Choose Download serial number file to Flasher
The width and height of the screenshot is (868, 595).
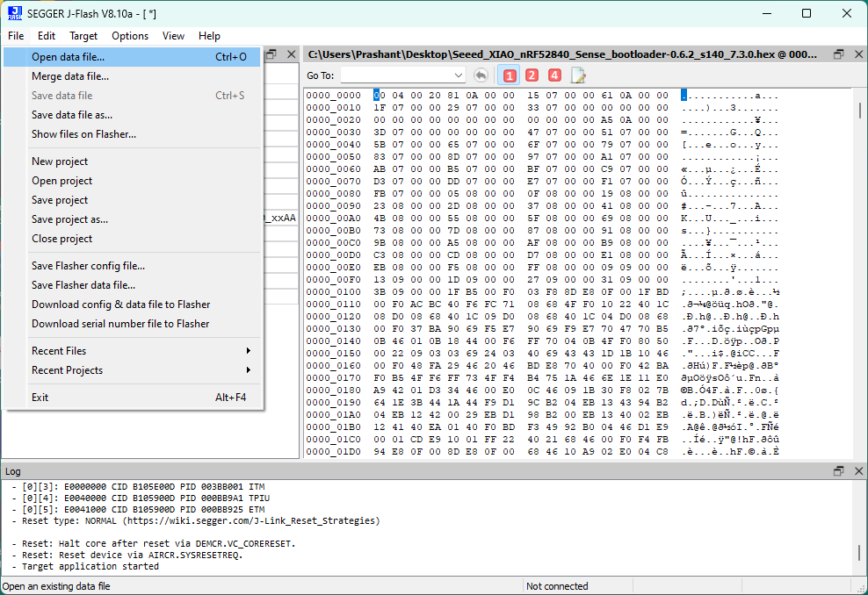coord(132,324)
